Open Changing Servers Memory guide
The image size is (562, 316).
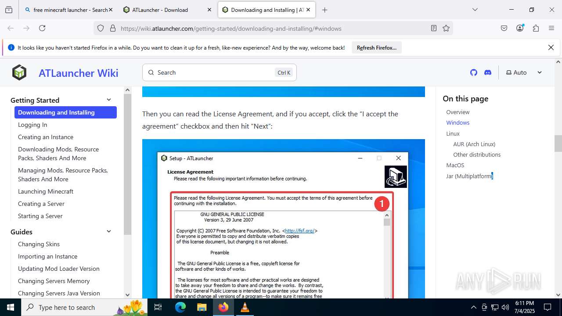(54, 281)
